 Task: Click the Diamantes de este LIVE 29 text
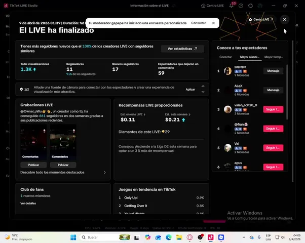[144, 132]
